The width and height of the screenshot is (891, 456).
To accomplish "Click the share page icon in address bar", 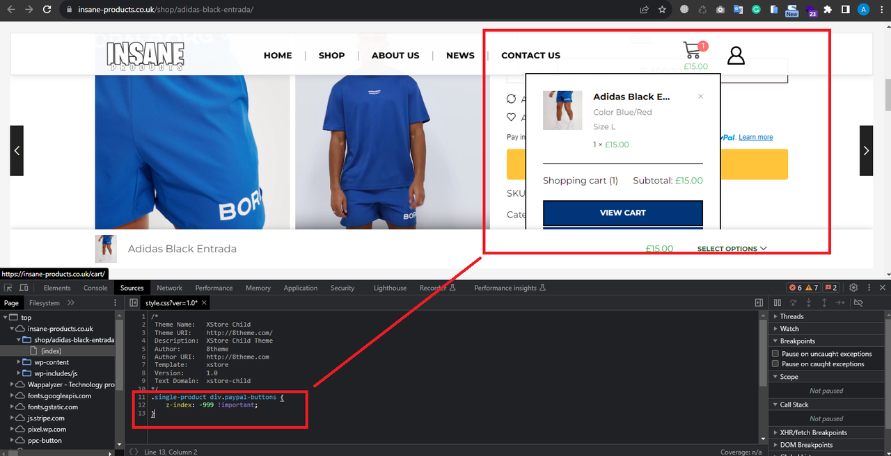I will [x=644, y=10].
